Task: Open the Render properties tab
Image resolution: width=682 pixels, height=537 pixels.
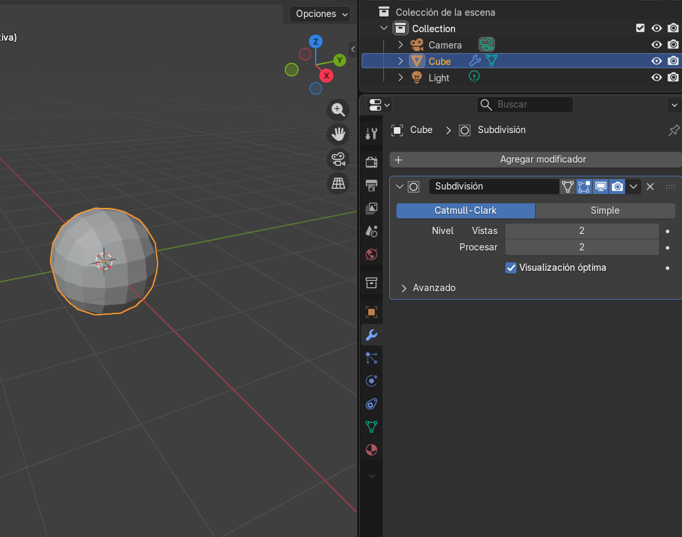Action: pyautogui.click(x=372, y=162)
